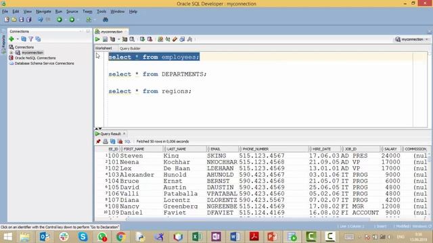Click the 'select * from DEPARTMENTS;' line
The width and height of the screenshot is (433, 243).
158,74
